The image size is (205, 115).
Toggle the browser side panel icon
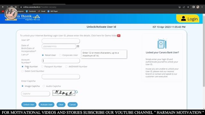tap(193, 7)
